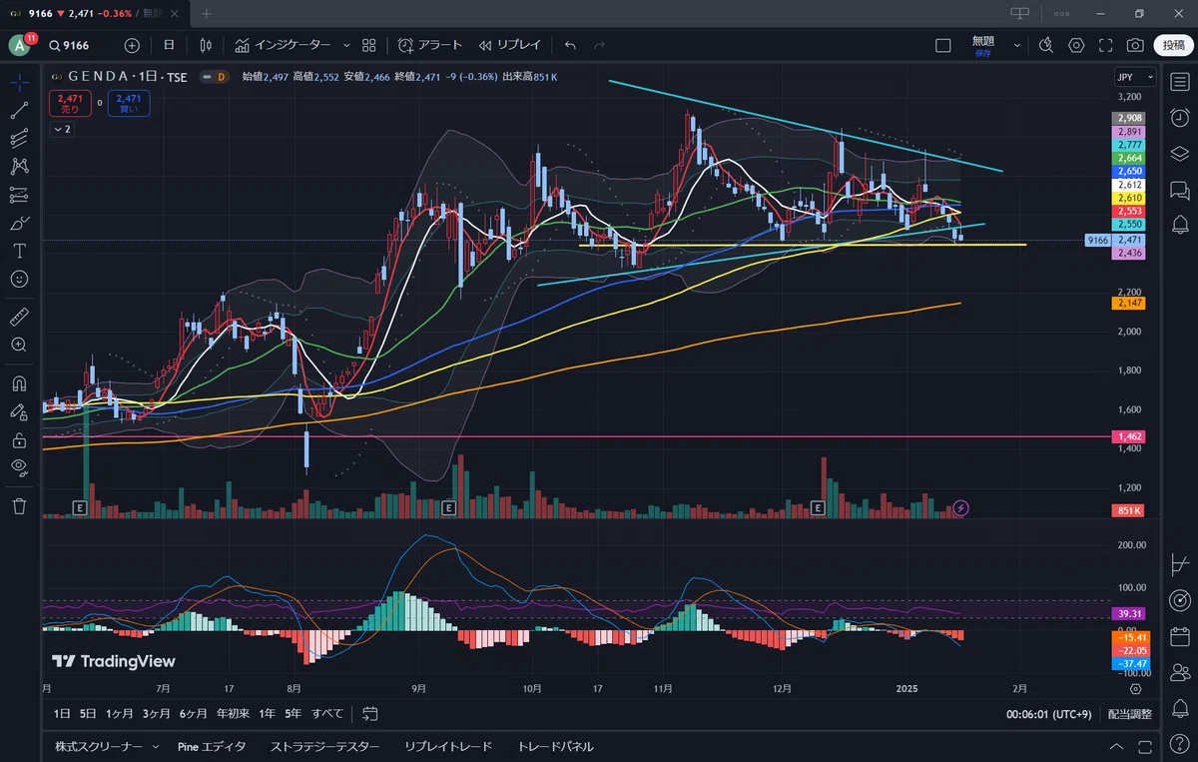Screen dimensions: 1198x762
Task: Open the layout setup square icon
Action: pos(943,45)
